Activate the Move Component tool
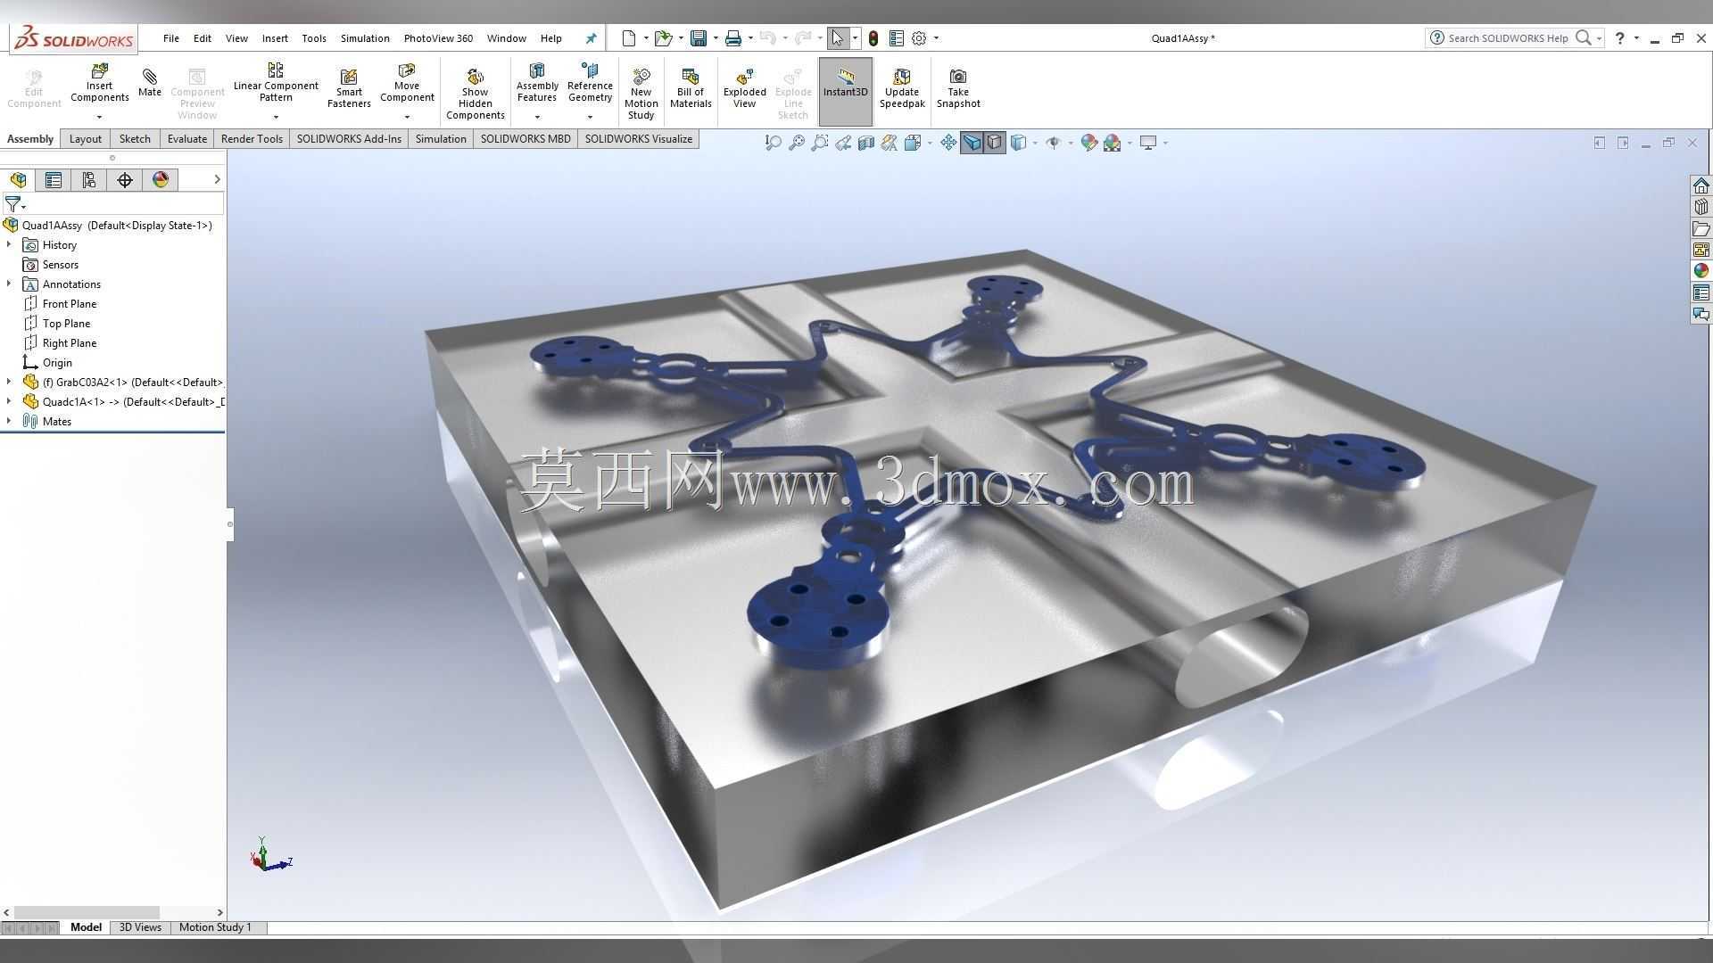Screen dimensions: 1713x963 coord(407,83)
